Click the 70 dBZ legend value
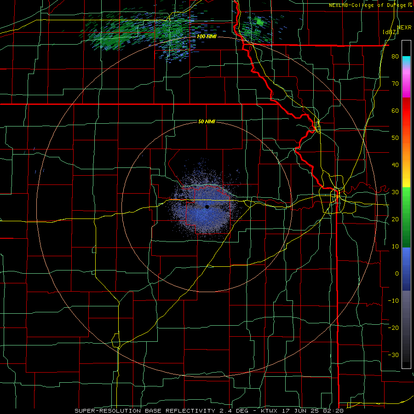Viewport: 414px width, 414px height. 395,84
